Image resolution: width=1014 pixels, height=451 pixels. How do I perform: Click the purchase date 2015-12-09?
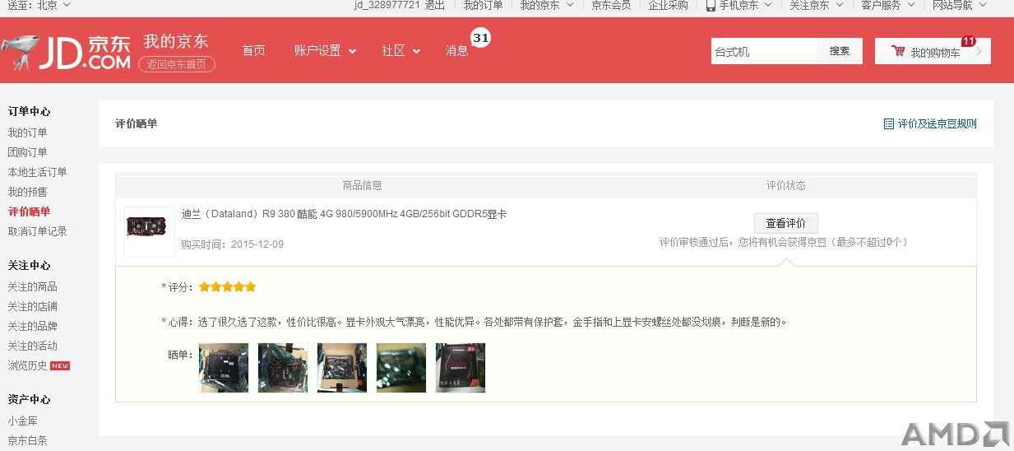(x=257, y=244)
